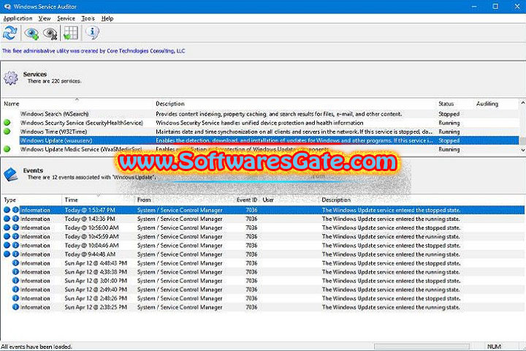Open the Help menu

(107, 18)
